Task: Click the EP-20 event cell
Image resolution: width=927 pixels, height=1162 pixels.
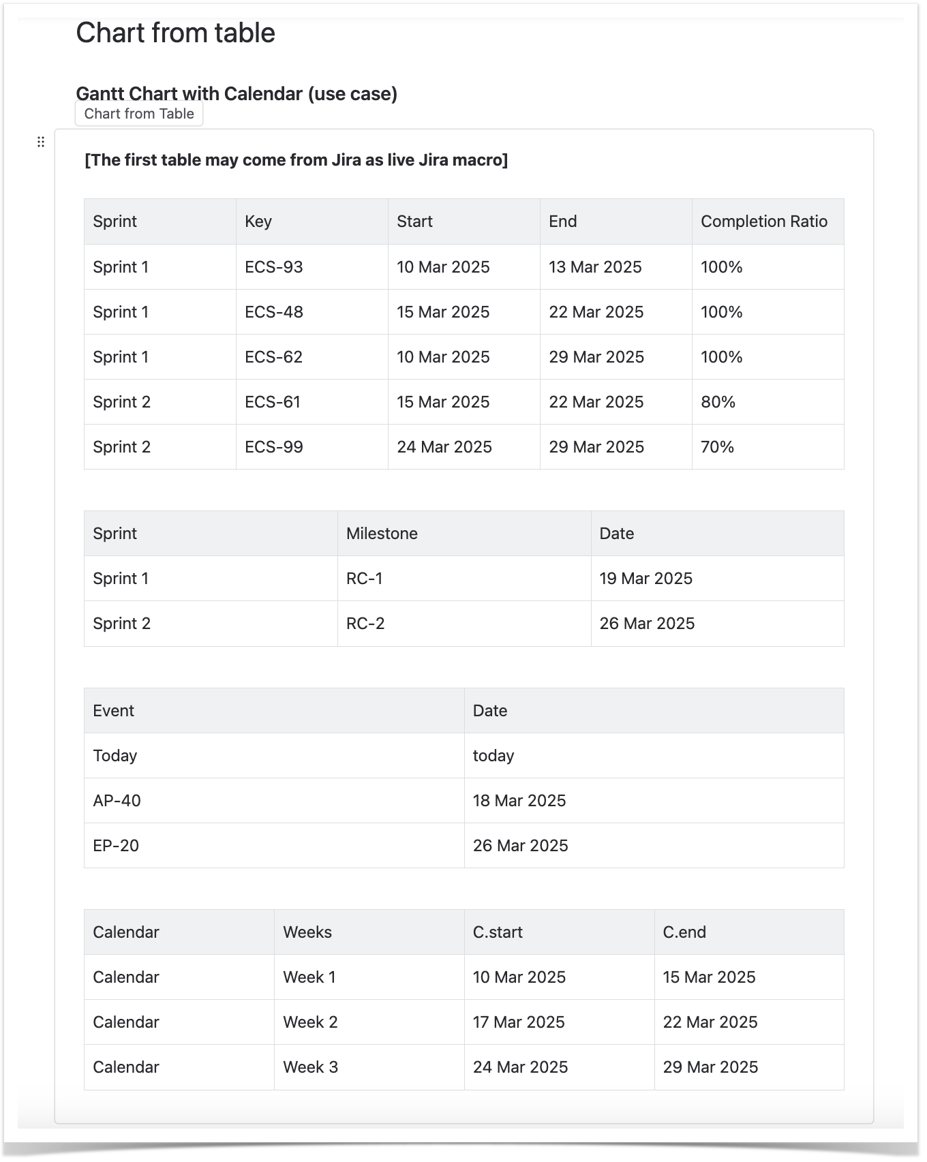Action: (x=116, y=846)
